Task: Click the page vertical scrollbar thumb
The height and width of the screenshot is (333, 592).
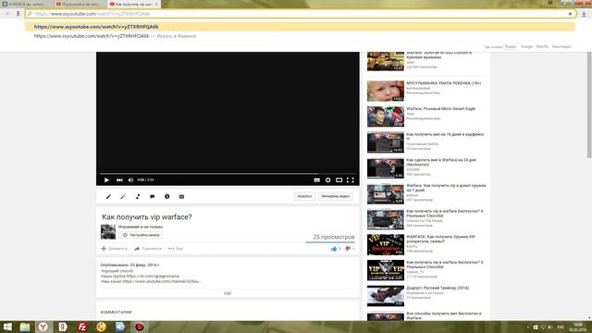Action: (x=589, y=105)
